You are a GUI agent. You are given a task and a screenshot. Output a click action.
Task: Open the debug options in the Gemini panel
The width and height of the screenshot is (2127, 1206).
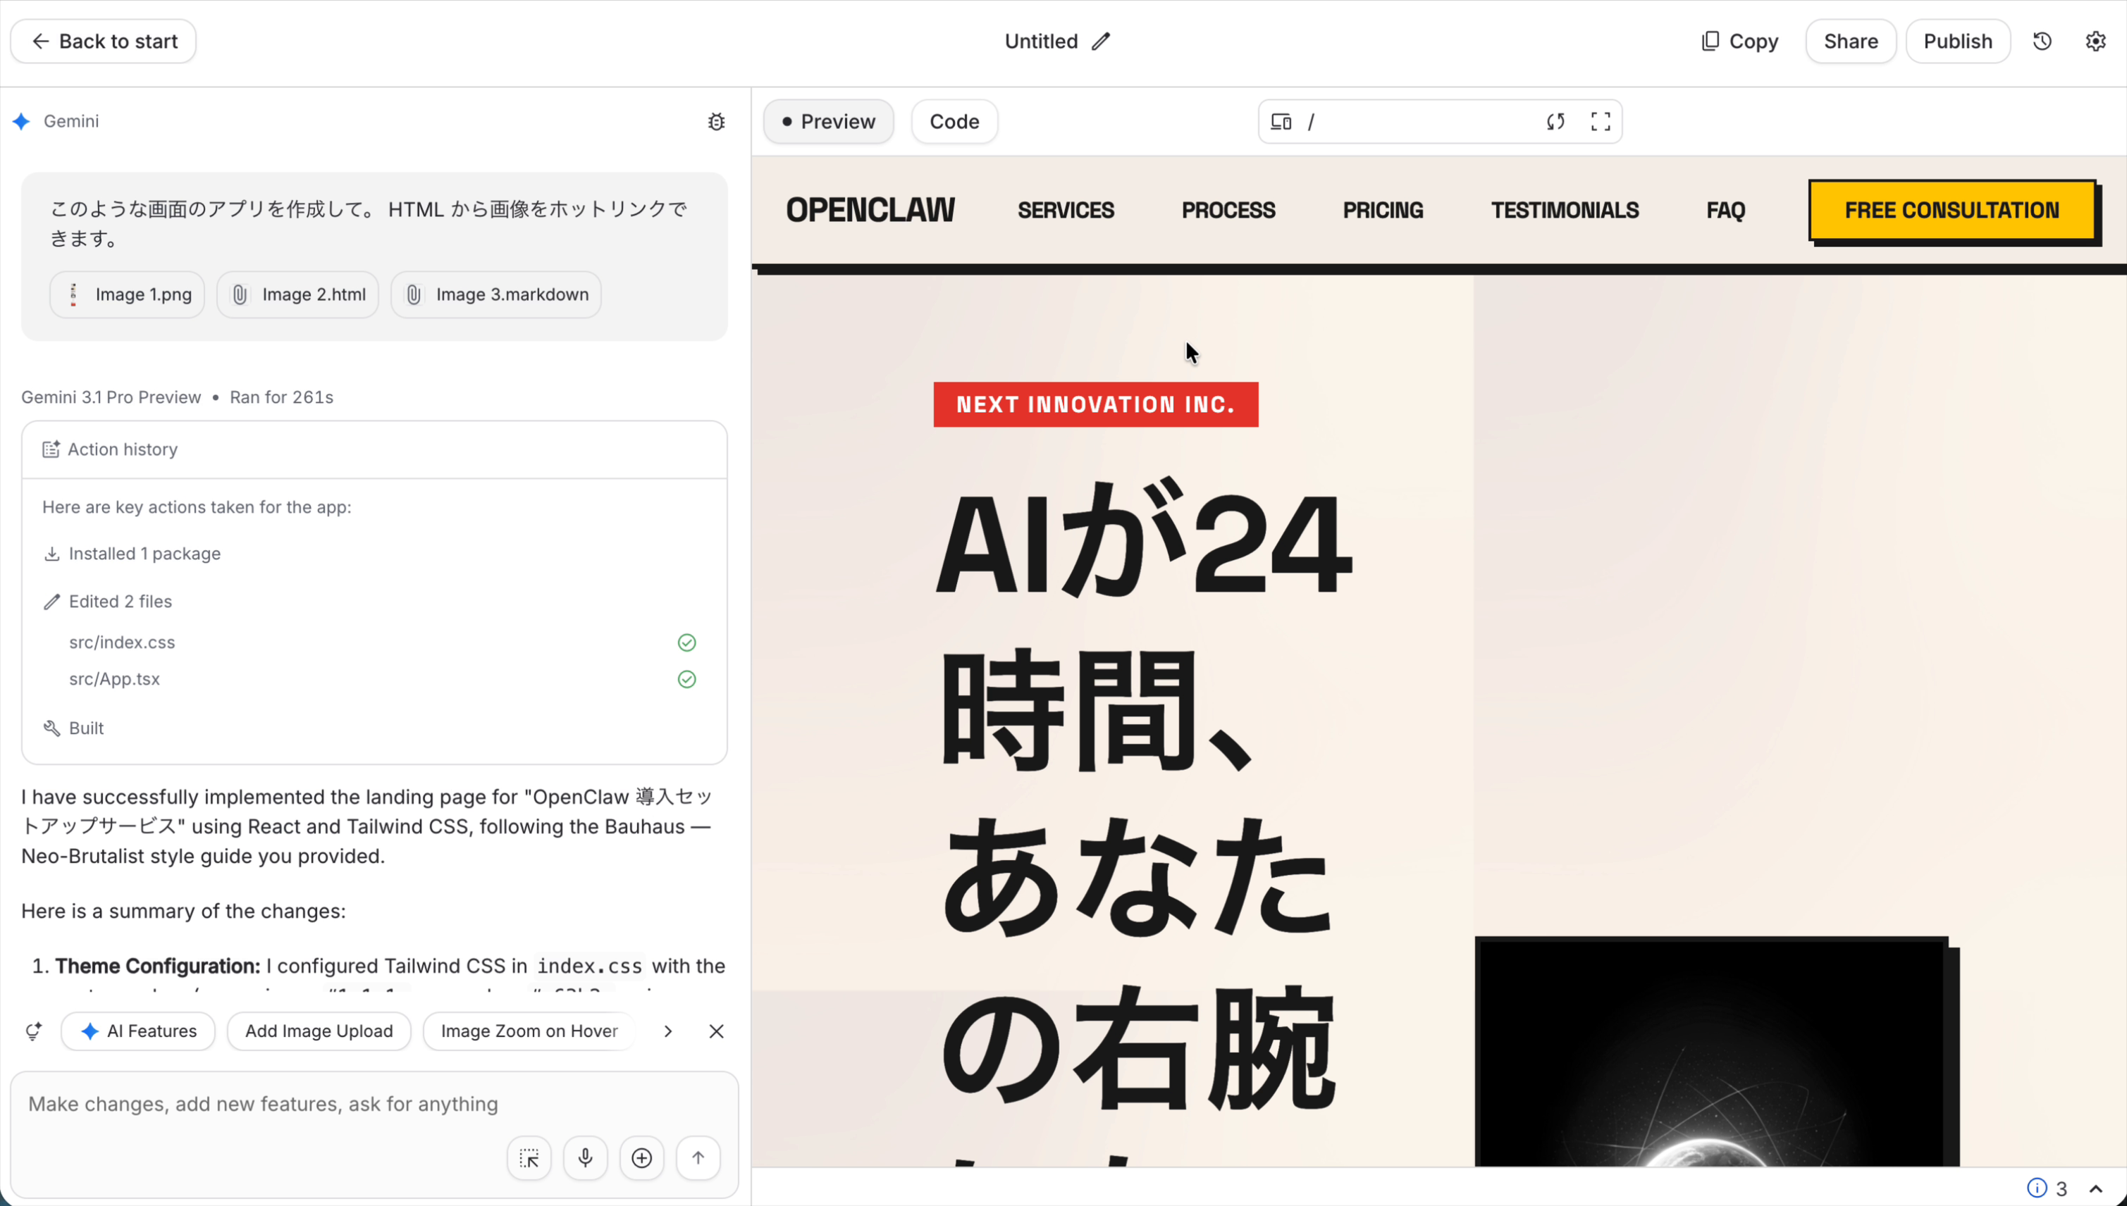point(716,121)
